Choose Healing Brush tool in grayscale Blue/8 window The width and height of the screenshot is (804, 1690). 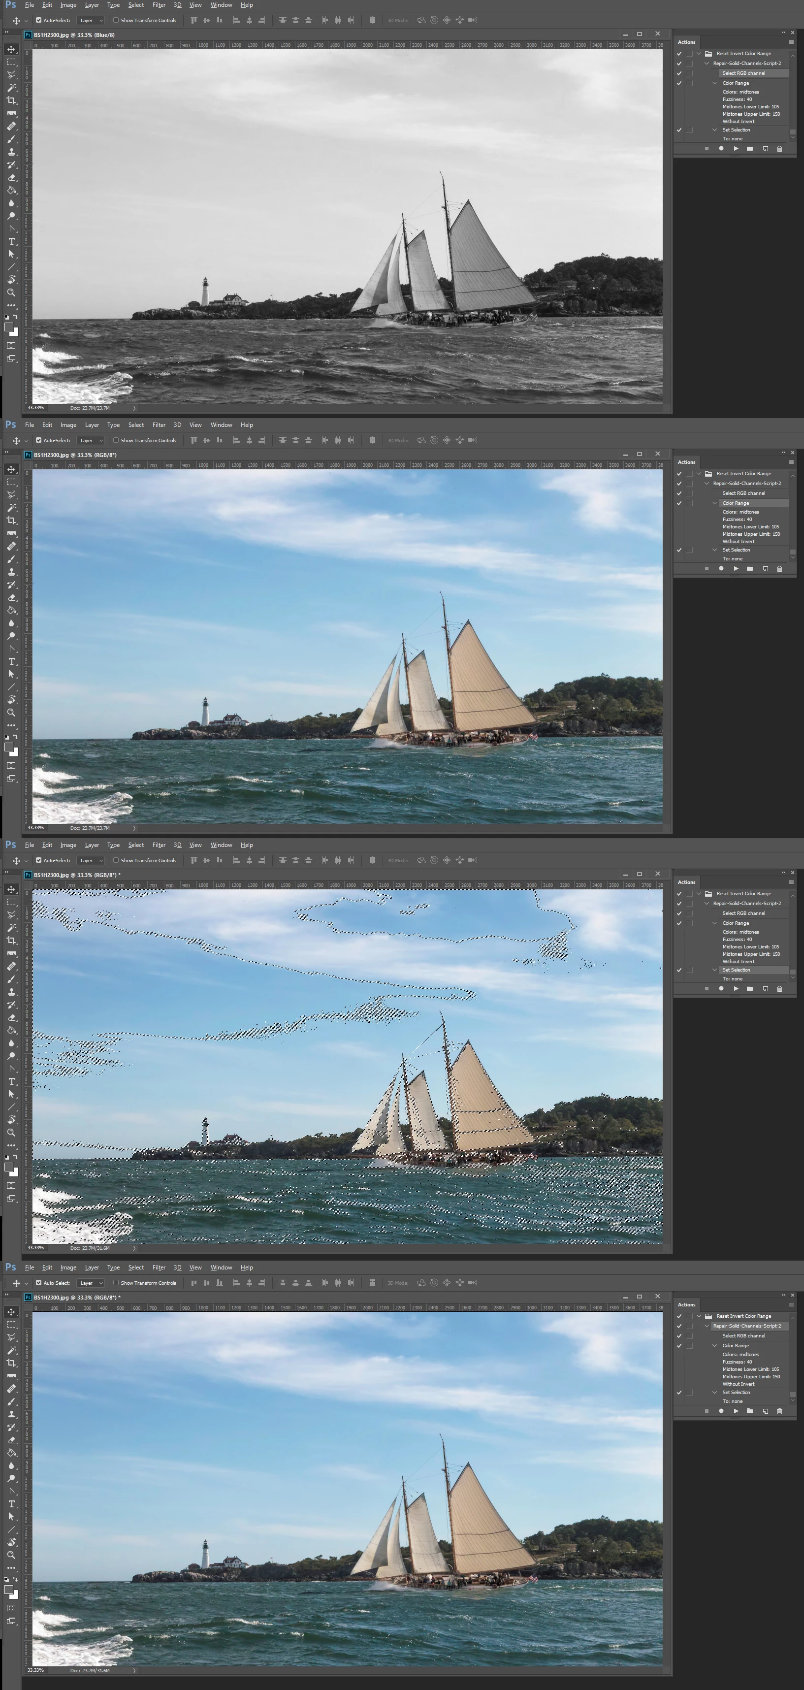tap(11, 126)
